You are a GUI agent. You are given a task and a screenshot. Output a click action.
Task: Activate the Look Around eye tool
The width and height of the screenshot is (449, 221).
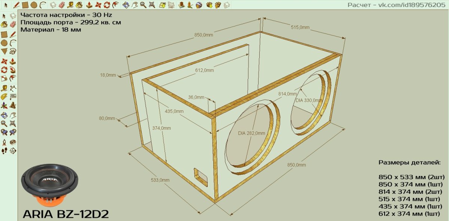(13, 142)
